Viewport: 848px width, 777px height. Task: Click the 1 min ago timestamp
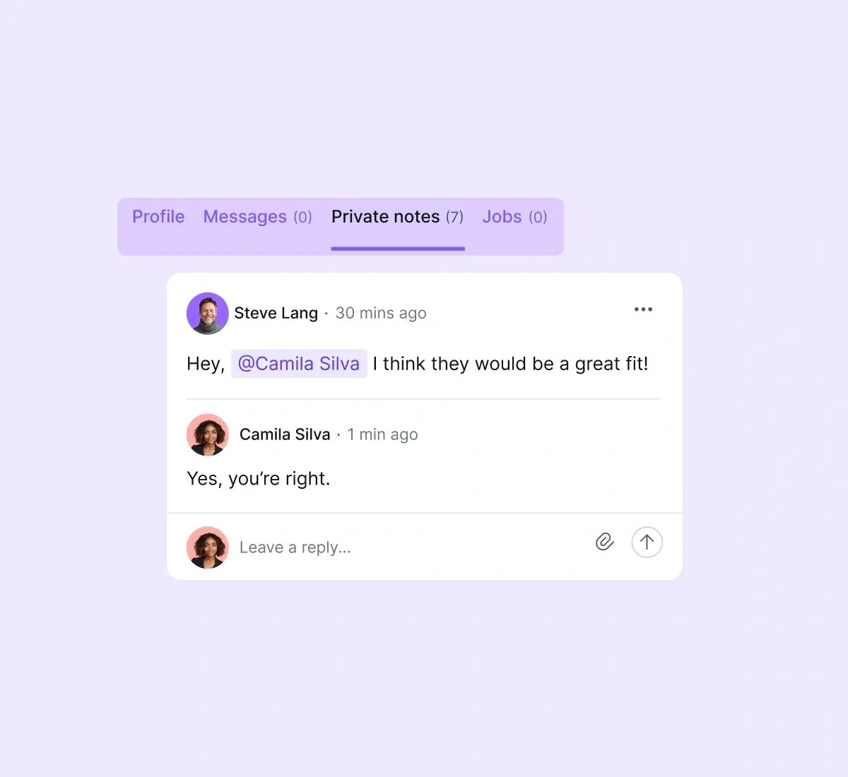382,434
